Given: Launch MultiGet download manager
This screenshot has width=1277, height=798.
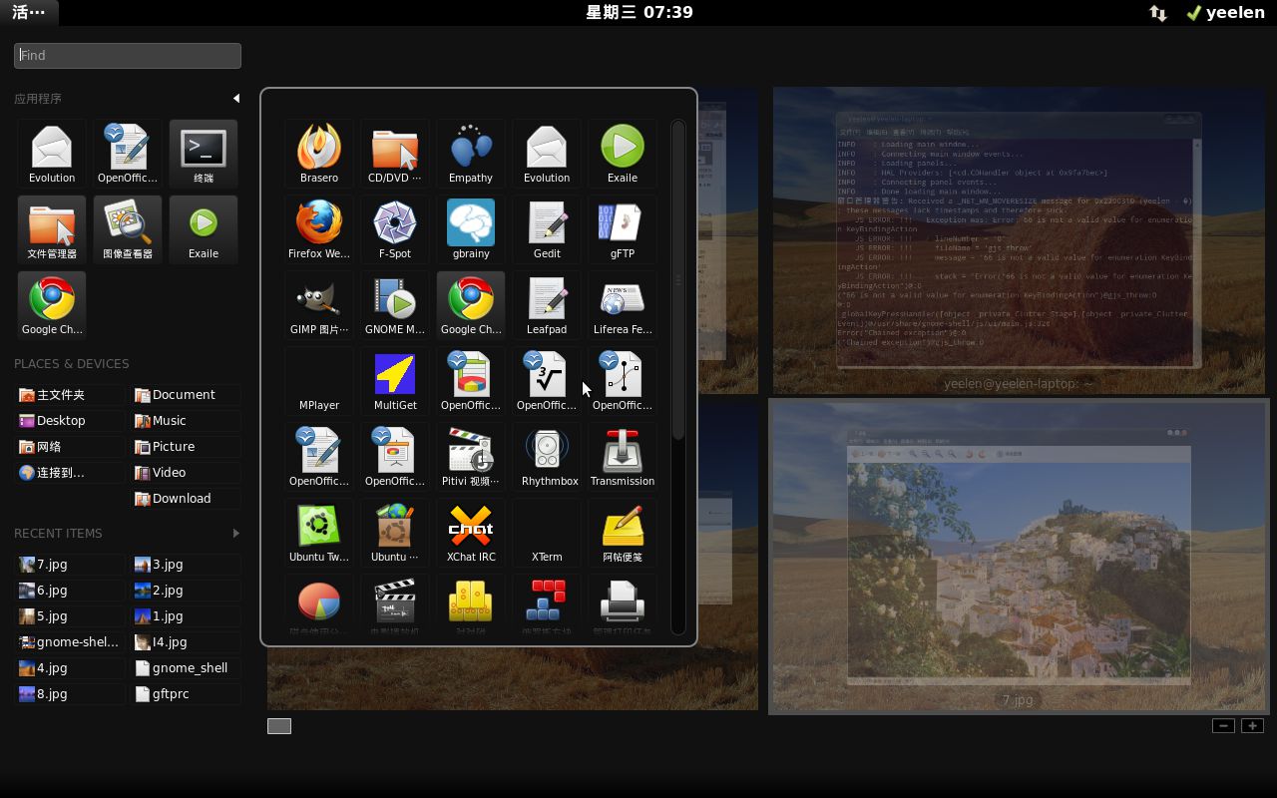Looking at the screenshot, I should coord(395,381).
